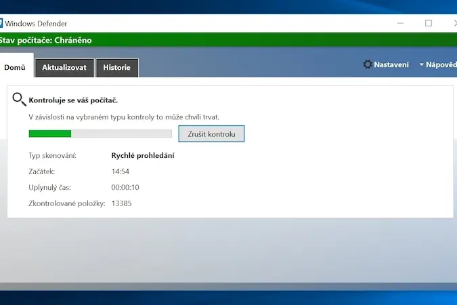Click the 'Začátek:' label
Viewport: 457px width, 305px height.
tap(42, 171)
